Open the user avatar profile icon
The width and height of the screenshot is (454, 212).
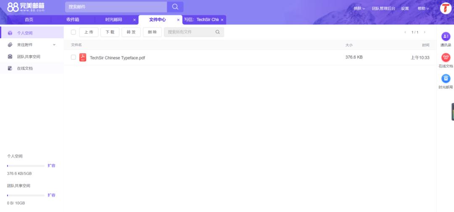446,8
